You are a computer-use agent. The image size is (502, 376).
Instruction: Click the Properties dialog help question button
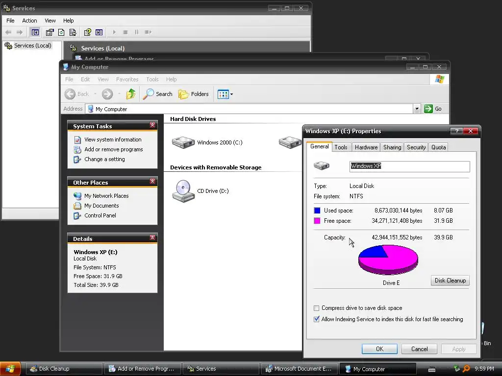point(457,131)
